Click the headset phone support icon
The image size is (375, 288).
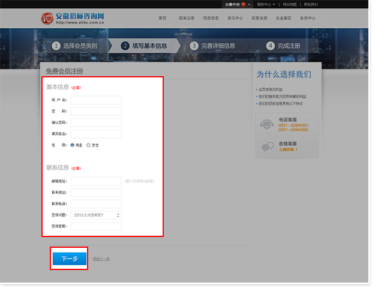[x=266, y=125]
